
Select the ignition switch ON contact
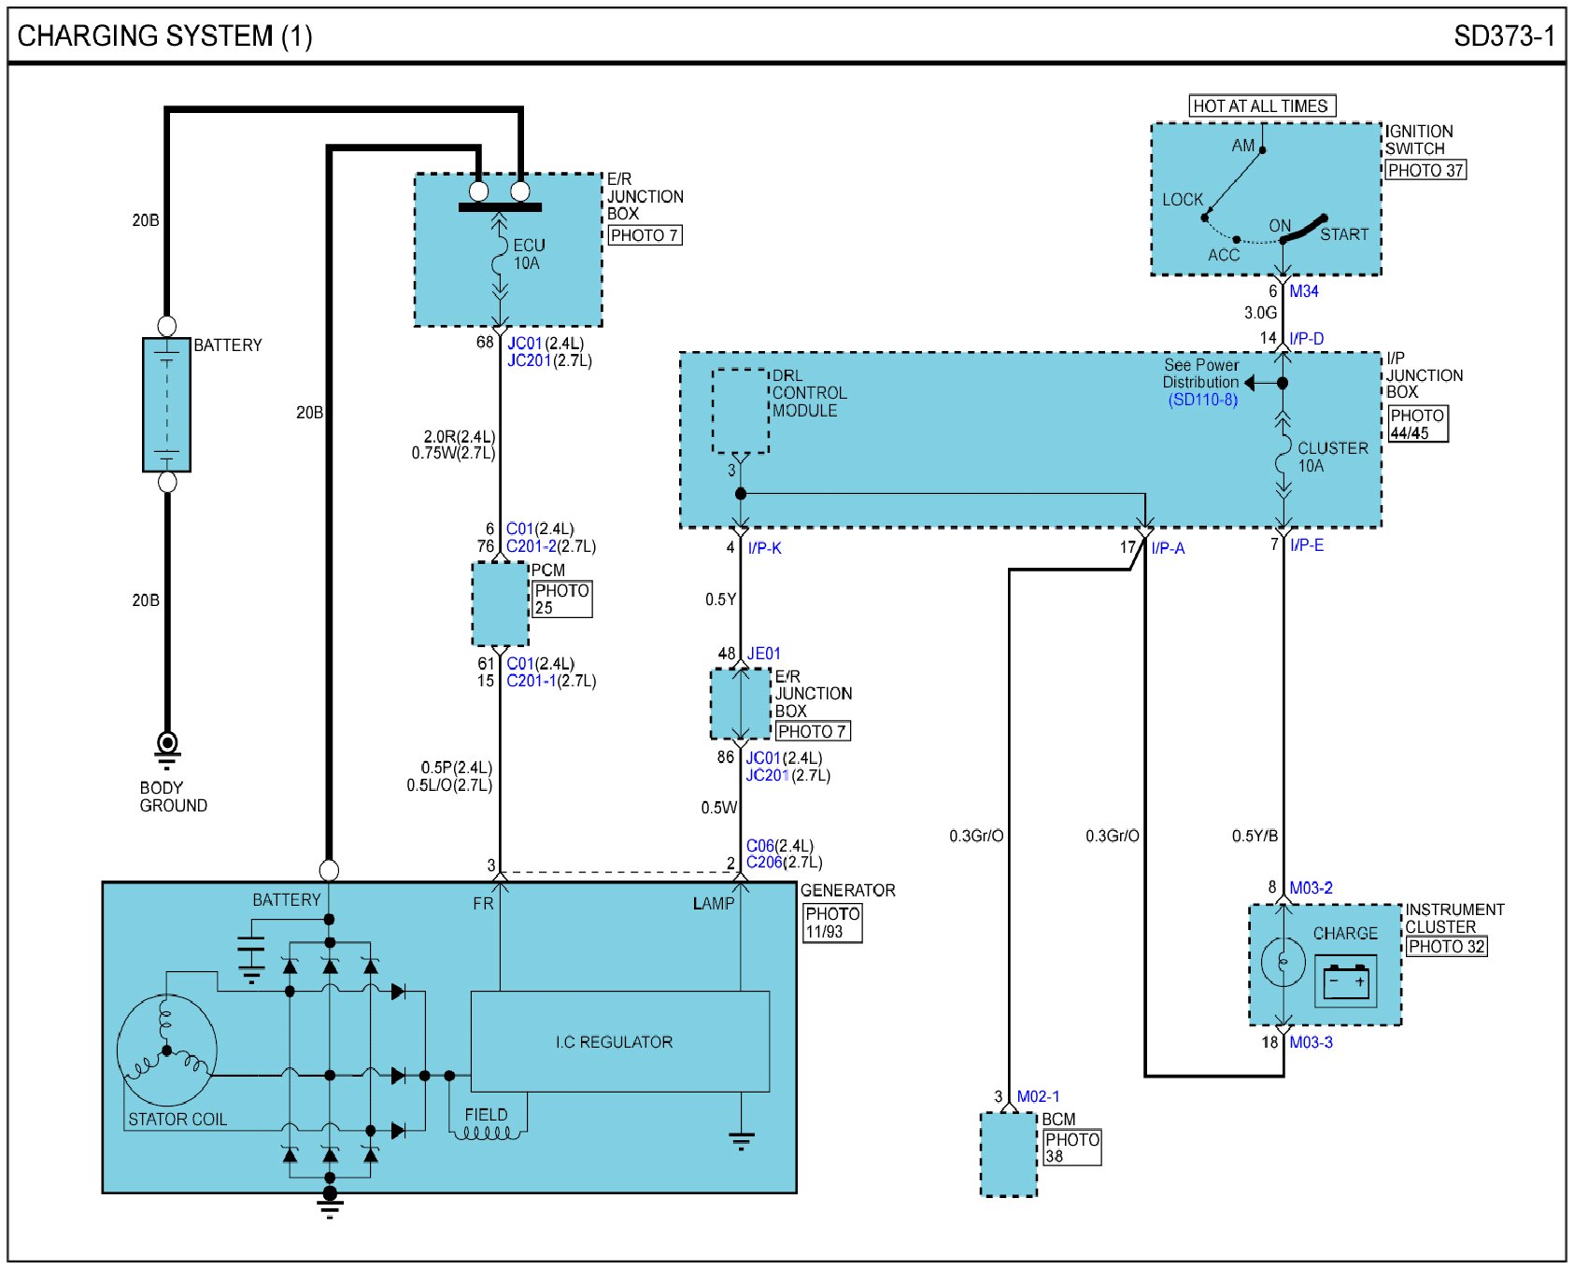coord(1283,240)
